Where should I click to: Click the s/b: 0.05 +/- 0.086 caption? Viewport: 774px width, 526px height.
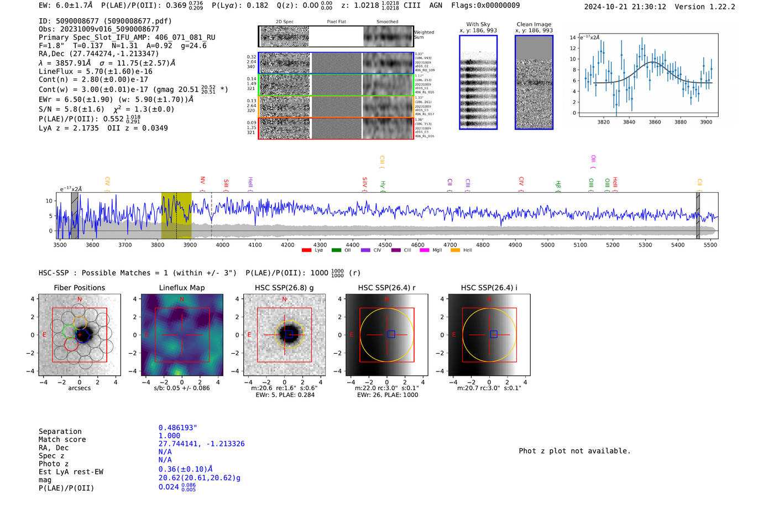(182, 388)
